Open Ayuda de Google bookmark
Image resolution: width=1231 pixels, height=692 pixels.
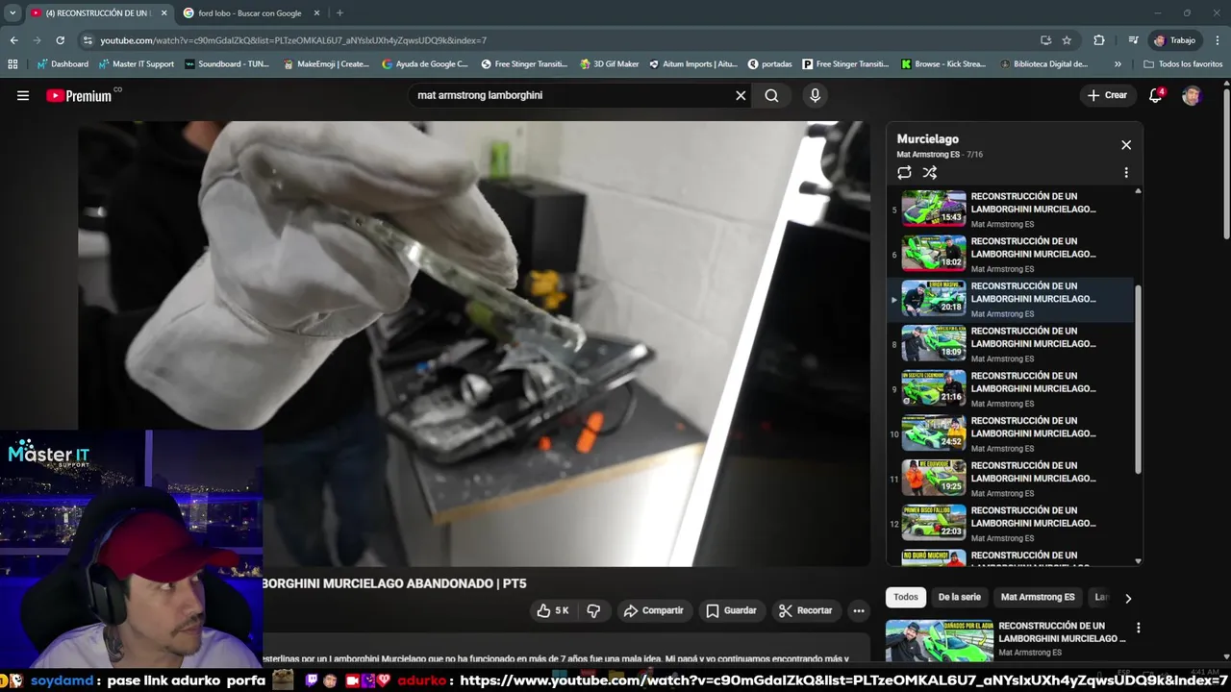[425, 64]
